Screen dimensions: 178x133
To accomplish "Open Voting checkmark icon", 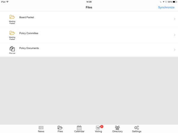I will [98, 128].
